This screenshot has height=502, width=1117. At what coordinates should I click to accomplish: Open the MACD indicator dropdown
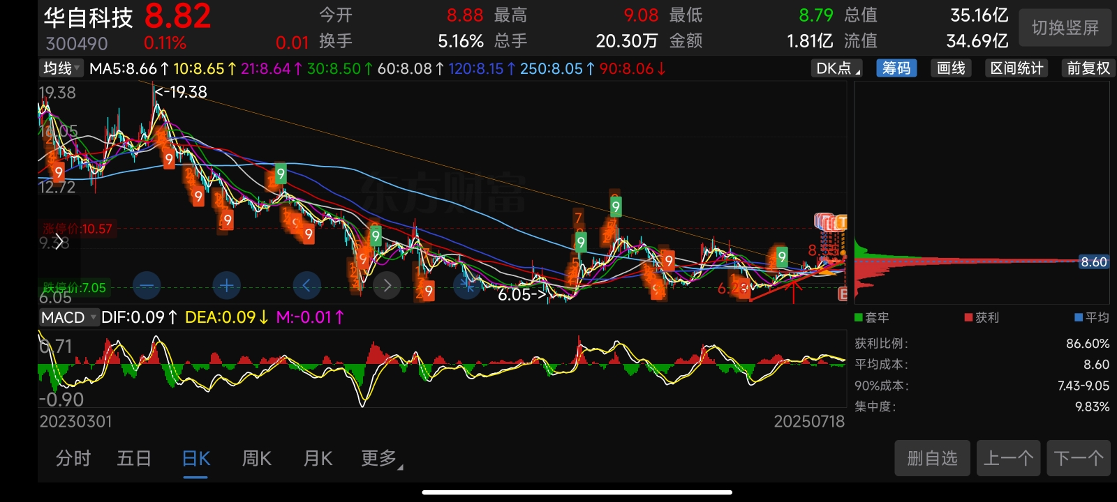coord(68,317)
